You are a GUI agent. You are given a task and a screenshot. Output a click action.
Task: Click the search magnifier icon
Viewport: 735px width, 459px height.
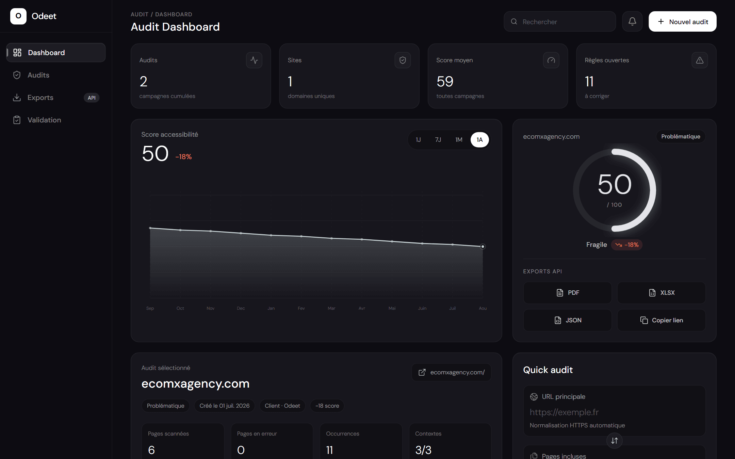514,22
